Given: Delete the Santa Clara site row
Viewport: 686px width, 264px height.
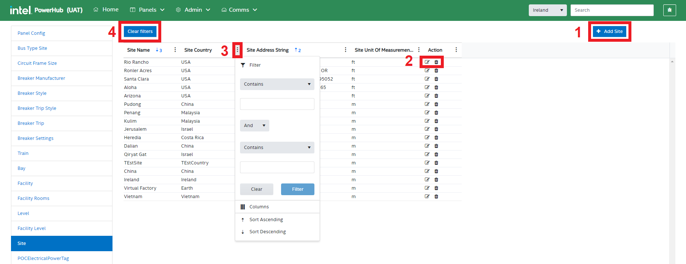Looking at the screenshot, I should click(436, 79).
